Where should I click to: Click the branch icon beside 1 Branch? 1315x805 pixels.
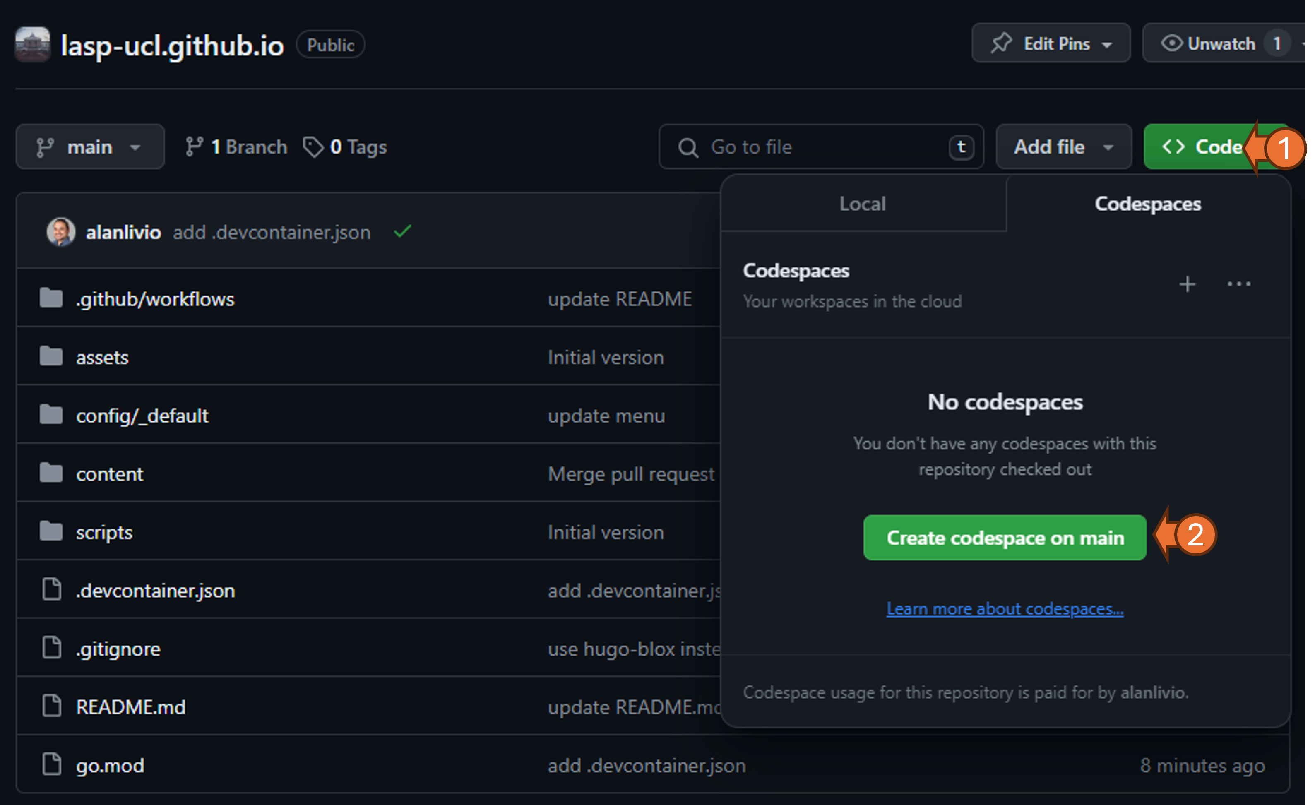(194, 147)
